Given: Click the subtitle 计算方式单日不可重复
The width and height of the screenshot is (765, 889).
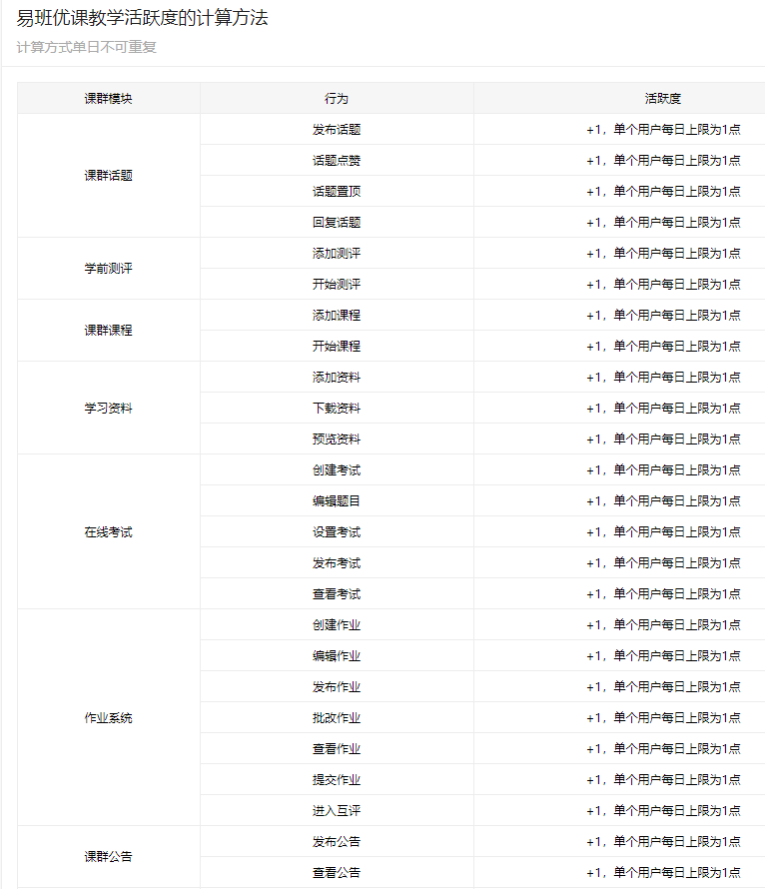Looking at the screenshot, I should (87, 47).
